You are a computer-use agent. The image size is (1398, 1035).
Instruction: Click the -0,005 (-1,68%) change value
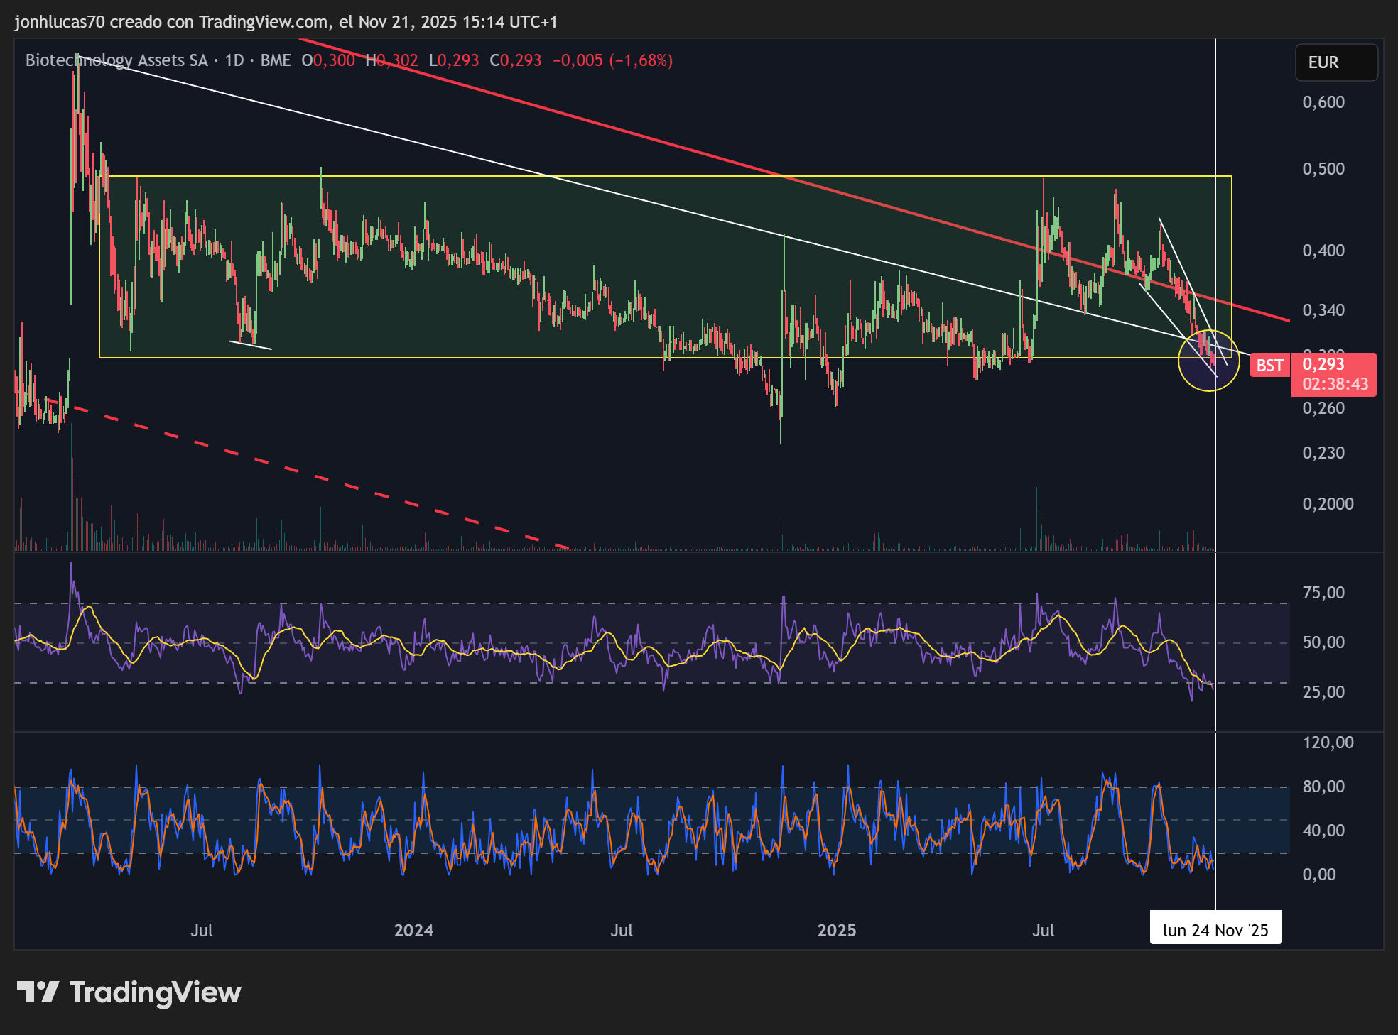(x=612, y=60)
